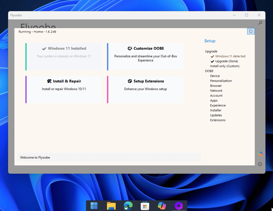Click the globe icon on Customize OOBE card

coord(129,48)
